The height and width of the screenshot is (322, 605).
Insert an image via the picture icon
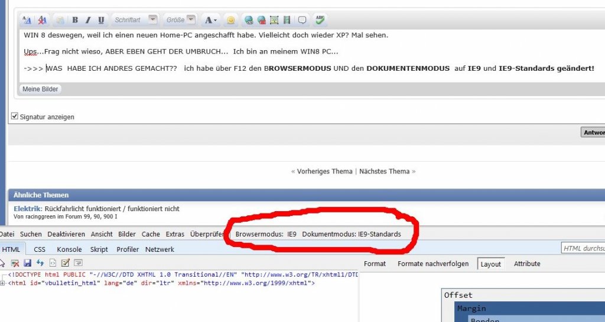[x=274, y=20]
